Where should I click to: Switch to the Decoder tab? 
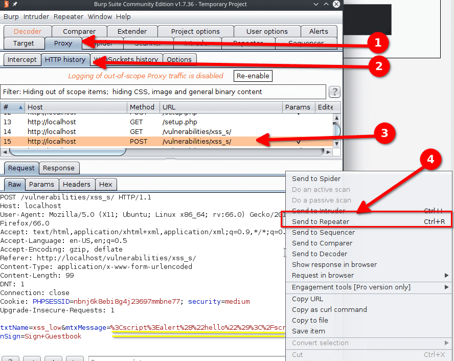point(28,31)
